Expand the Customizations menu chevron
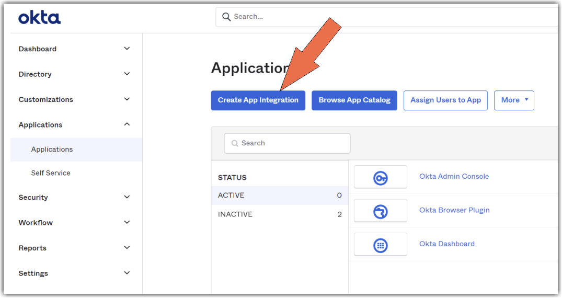The width and height of the screenshot is (562, 298). (127, 99)
